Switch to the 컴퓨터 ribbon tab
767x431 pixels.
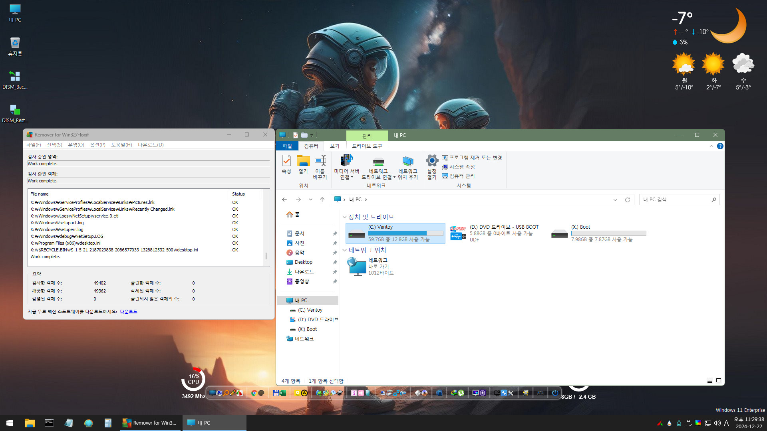(x=311, y=146)
